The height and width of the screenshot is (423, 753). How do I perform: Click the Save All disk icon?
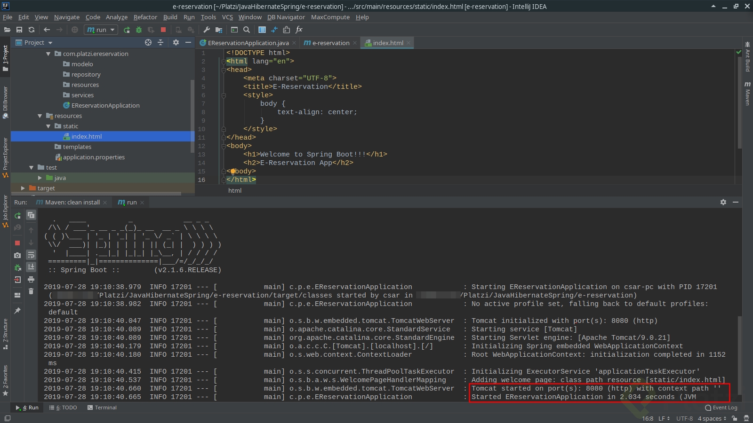(x=19, y=30)
